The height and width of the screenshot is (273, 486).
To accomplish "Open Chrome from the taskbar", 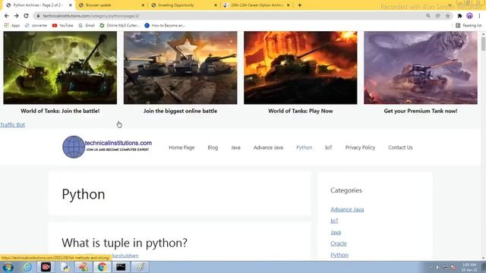I will [x=103, y=267].
